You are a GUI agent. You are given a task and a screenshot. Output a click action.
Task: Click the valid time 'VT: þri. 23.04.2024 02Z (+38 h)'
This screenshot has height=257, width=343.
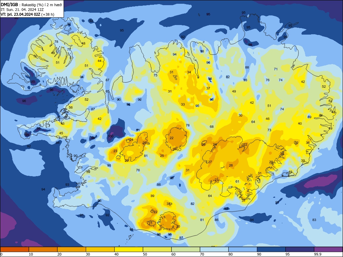click(x=27, y=14)
